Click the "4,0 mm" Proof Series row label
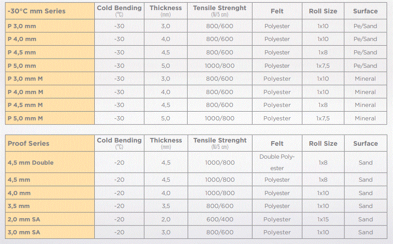The height and width of the screenshot is (244, 393). pos(19,193)
